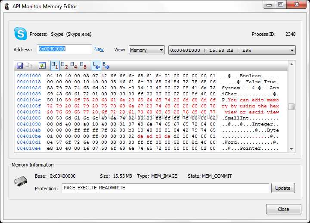
Task: Click the ASCII text 'False.True.'
Action: [x=262, y=82]
